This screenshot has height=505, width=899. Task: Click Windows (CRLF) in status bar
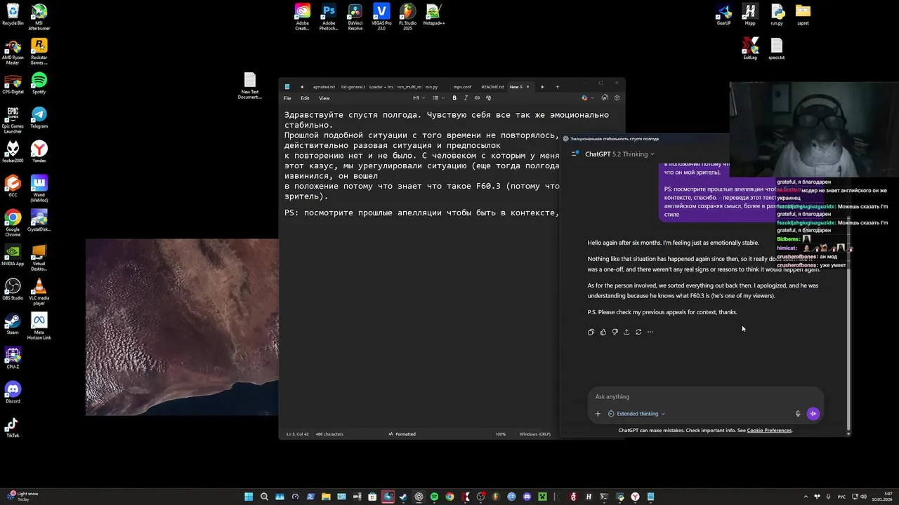pos(534,434)
